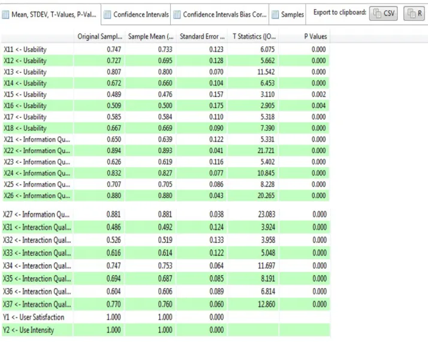Click the table icon on Bias Corrected tab

click(x=177, y=14)
